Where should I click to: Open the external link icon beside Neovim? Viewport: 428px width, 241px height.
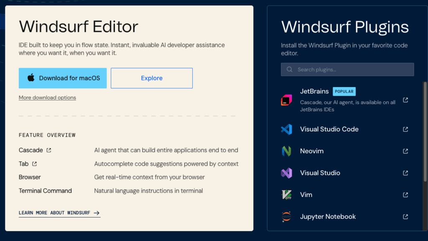[x=405, y=151]
